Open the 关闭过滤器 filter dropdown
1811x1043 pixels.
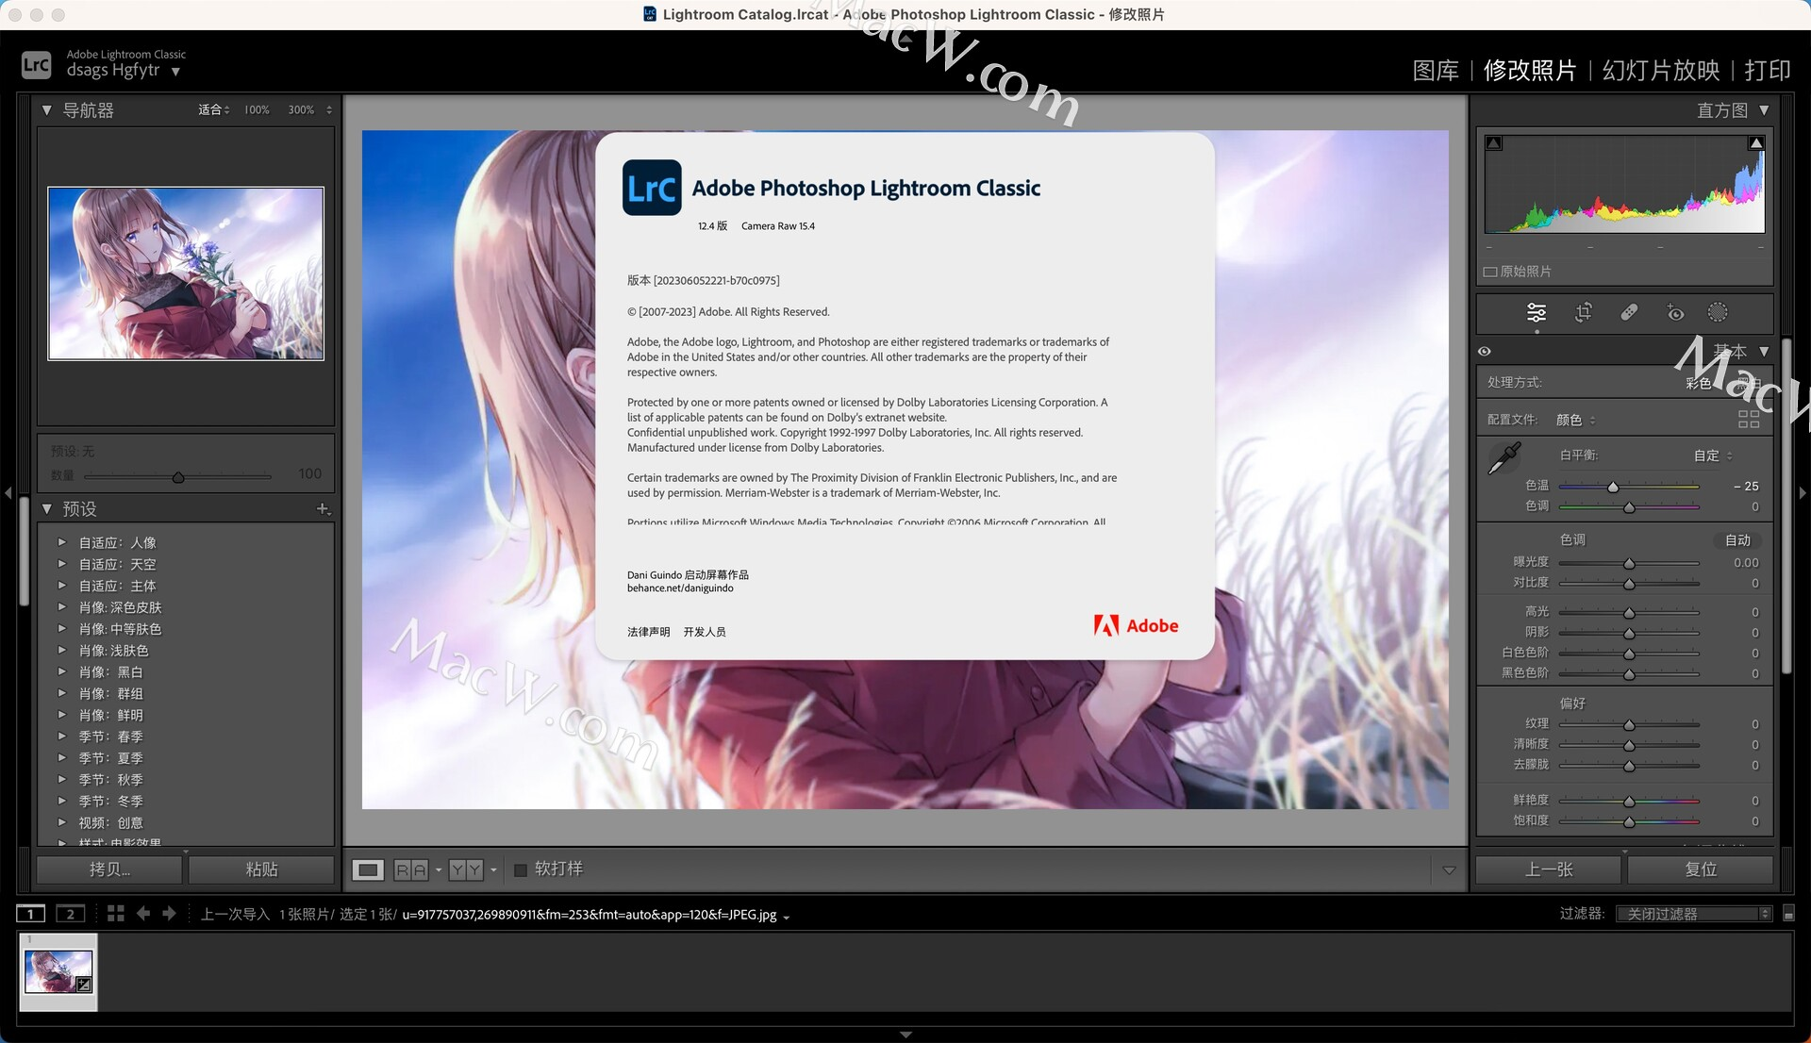point(1694,914)
